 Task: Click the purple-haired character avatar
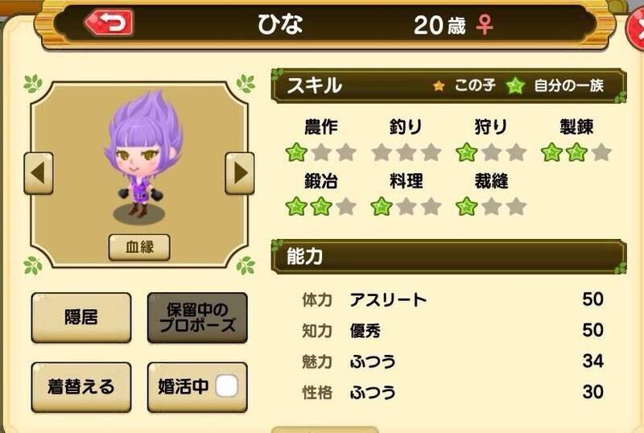pyautogui.click(x=141, y=155)
